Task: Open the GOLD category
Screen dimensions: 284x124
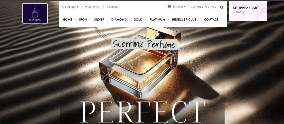Action: tap(138, 19)
